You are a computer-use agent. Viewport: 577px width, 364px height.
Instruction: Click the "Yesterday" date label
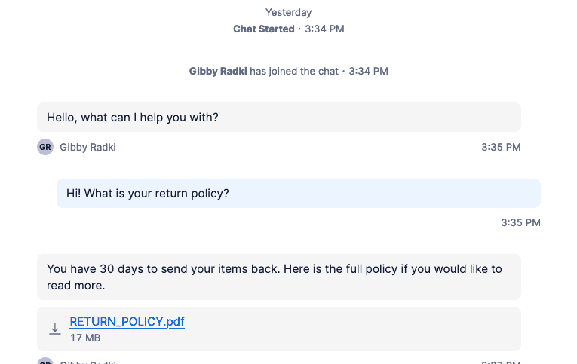tap(288, 12)
